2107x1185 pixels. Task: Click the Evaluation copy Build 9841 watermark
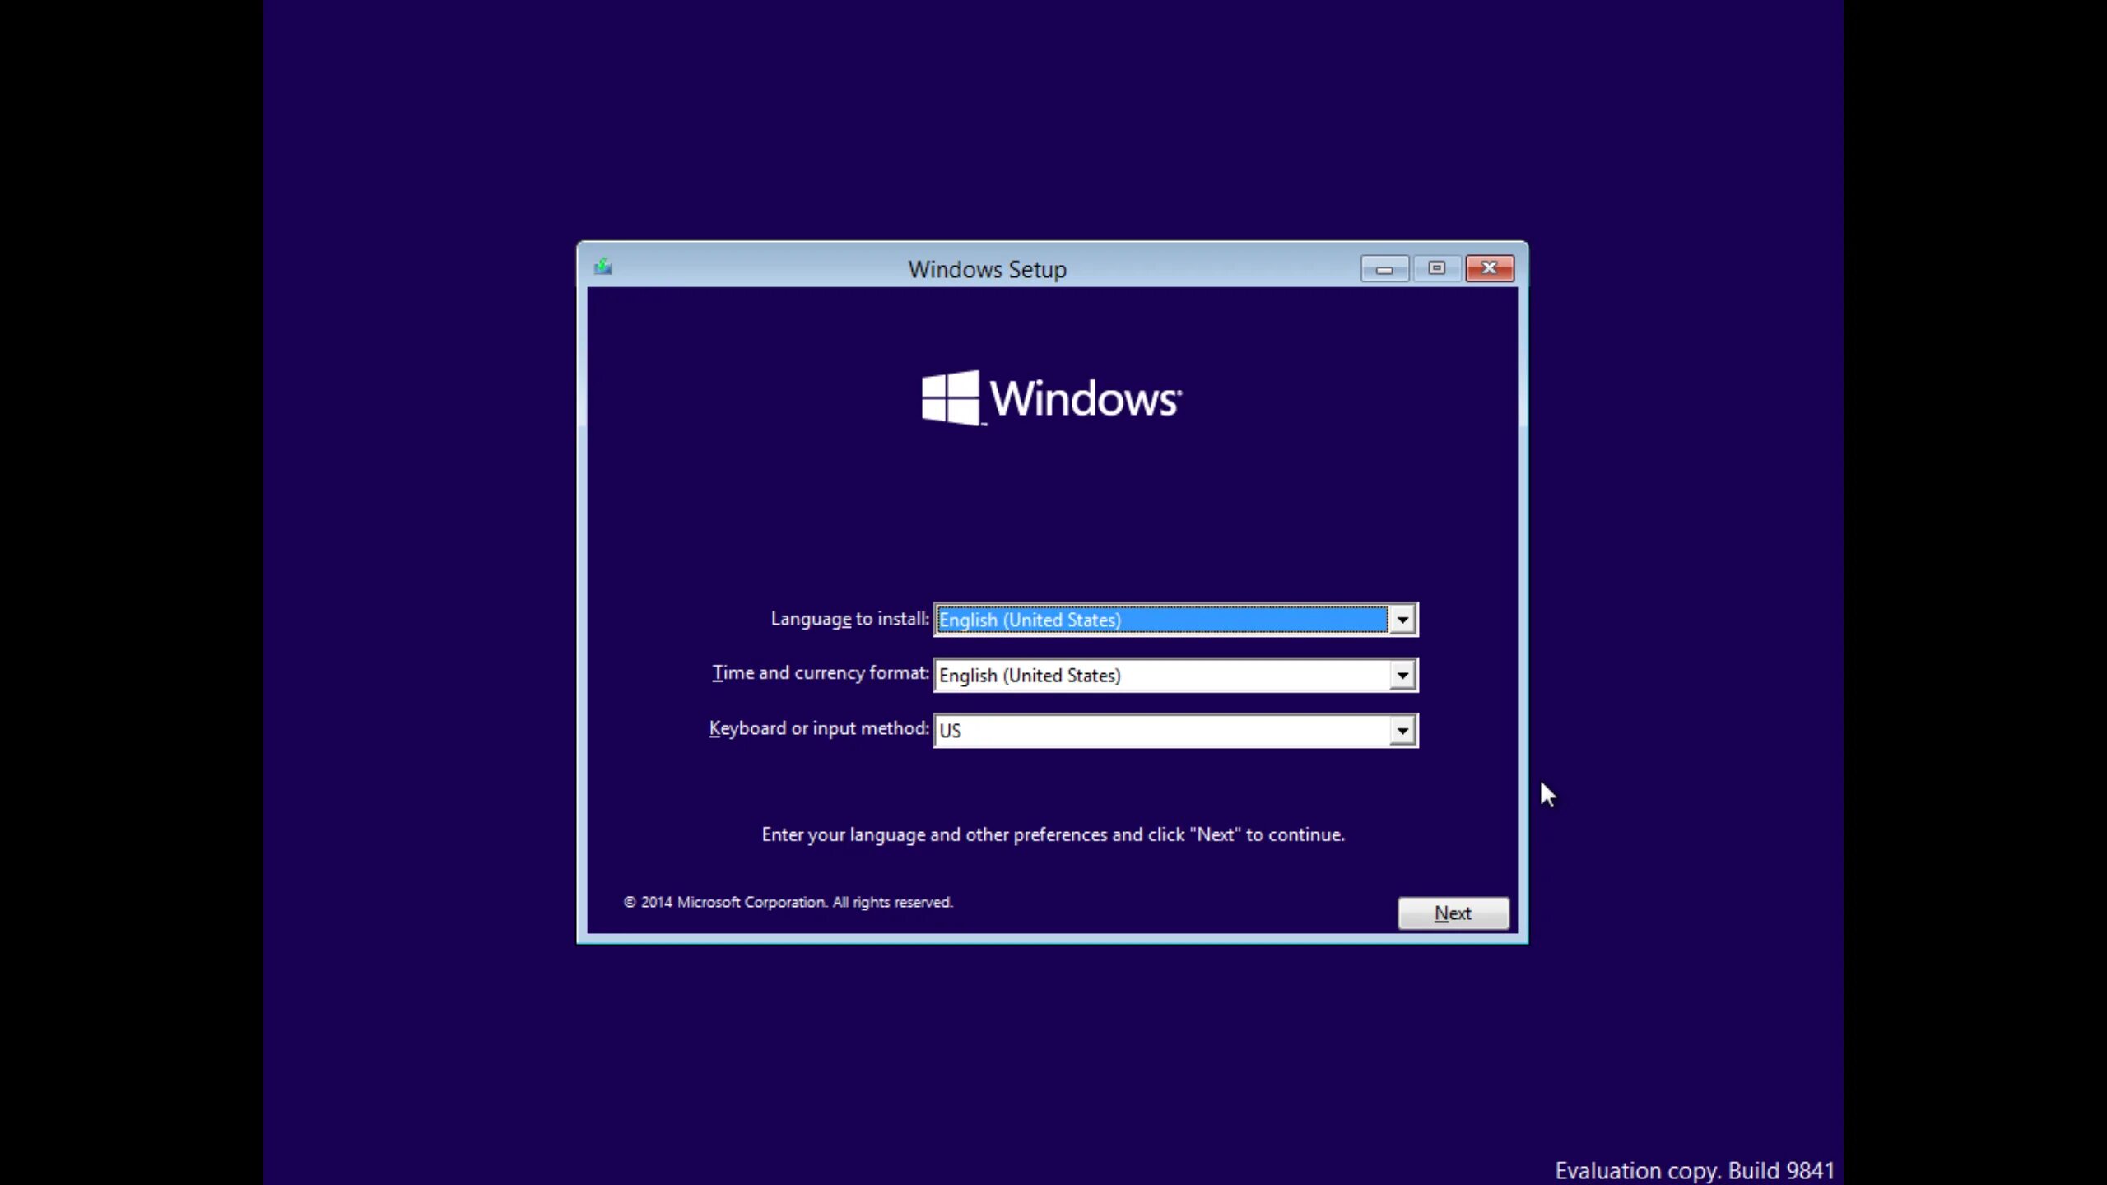[1694, 1170]
